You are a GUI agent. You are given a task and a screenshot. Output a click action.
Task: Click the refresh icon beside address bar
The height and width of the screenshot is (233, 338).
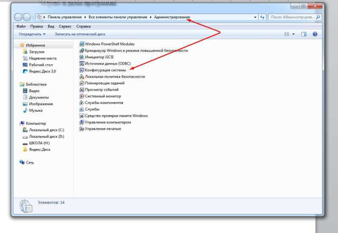(x=262, y=17)
